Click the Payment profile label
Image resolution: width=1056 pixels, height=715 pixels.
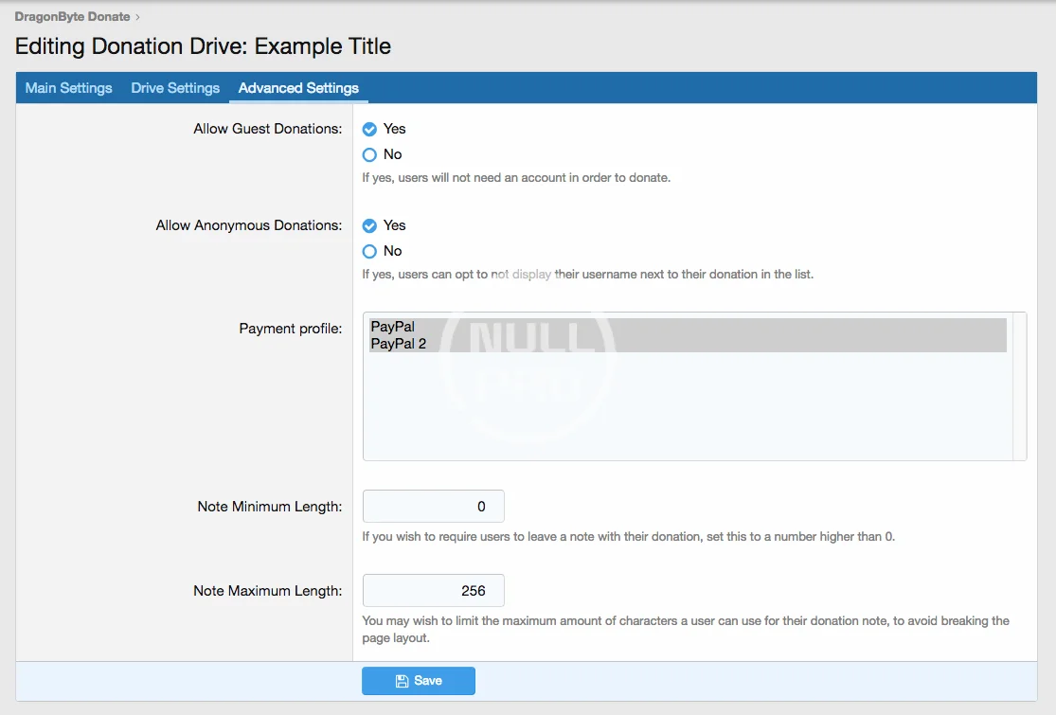pos(290,329)
